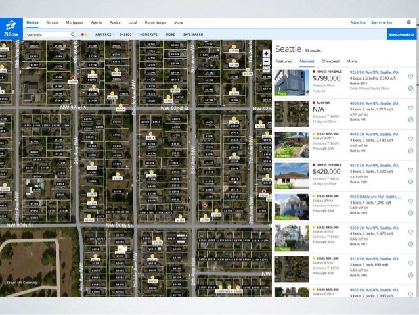Open 9018 7th Ave NW address link
Screen dimensions: 419x315
(374, 166)
